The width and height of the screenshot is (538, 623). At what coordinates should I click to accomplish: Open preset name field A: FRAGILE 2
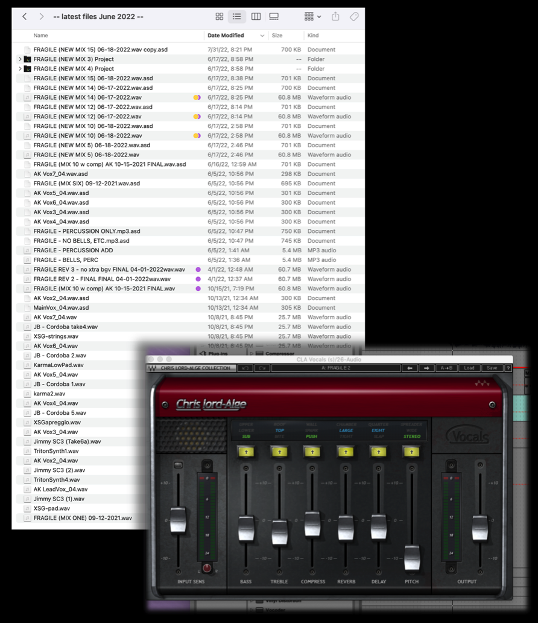click(336, 368)
